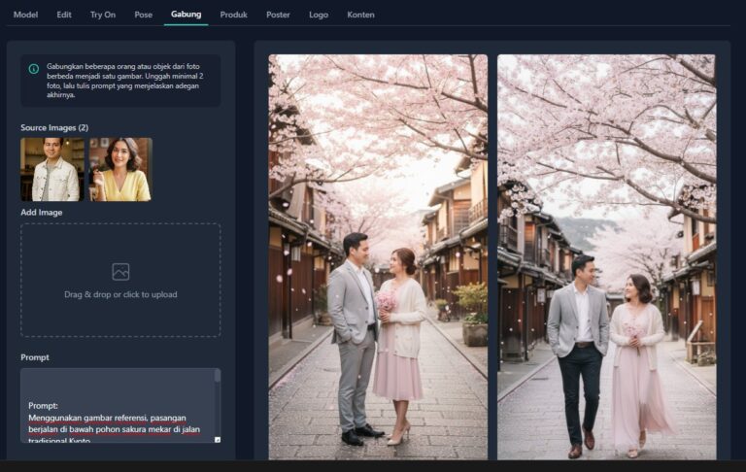The height and width of the screenshot is (472, 746).
Task: Open the Produk tab
Action: coord(233,15)
